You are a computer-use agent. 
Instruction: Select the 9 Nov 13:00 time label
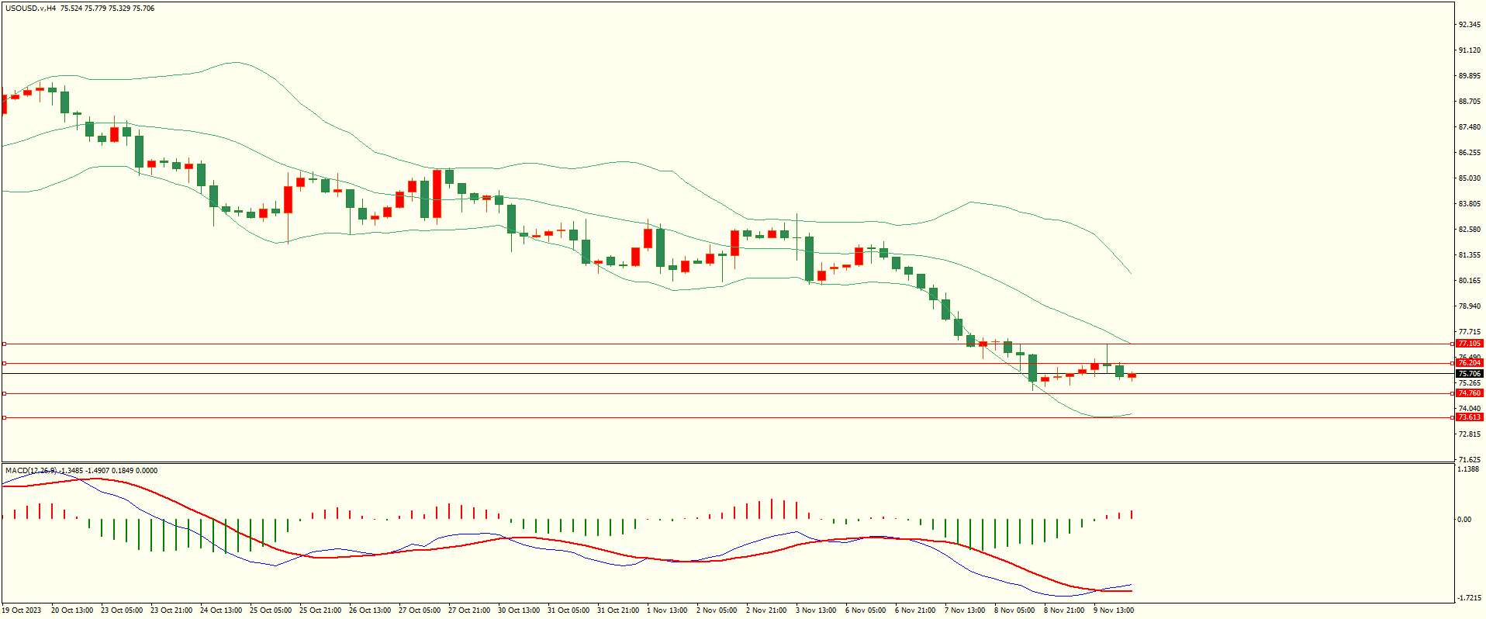1114,610
